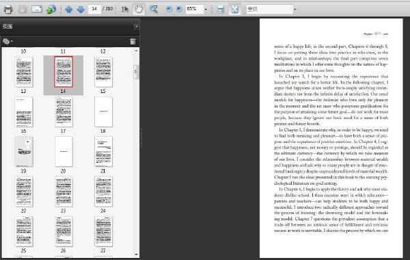Select the page 22 thumbnail
This screenshot has width=410, height=260.
(x=23, y=192)
